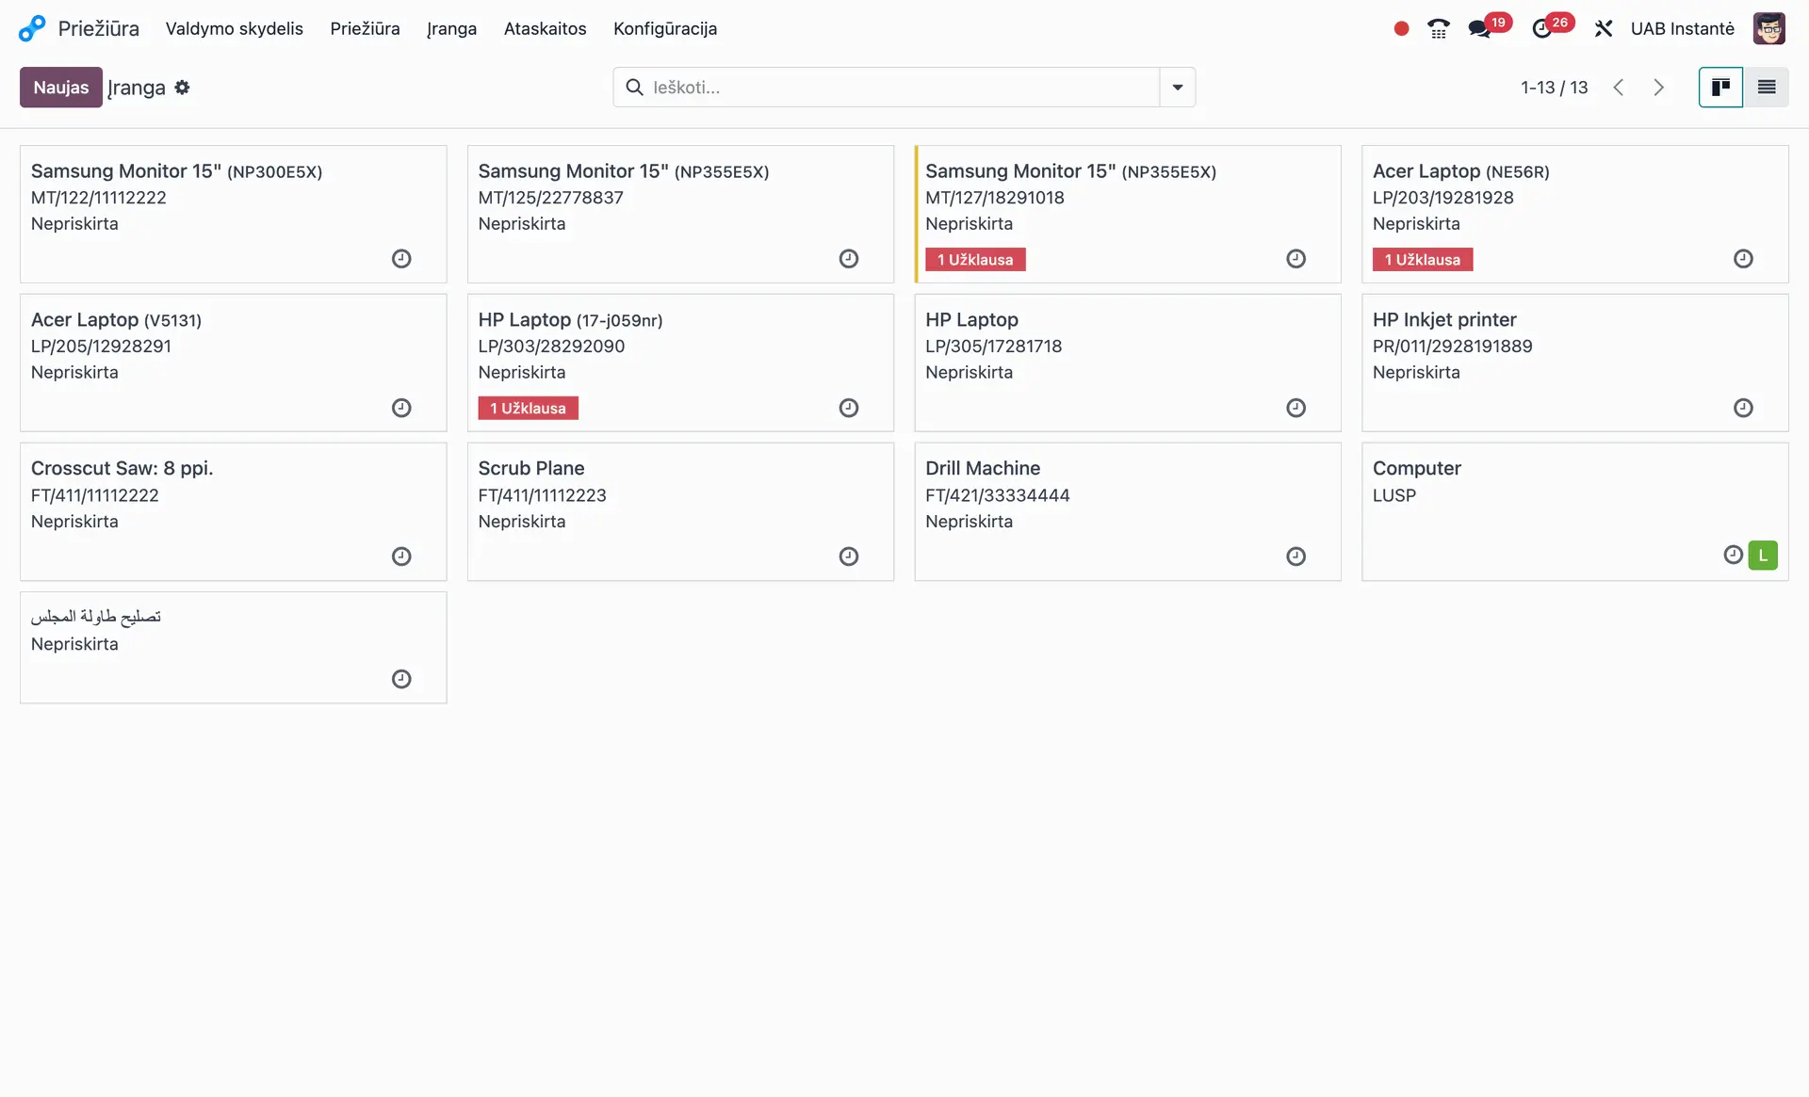Open Valdymo skydelis menu
The image size is (1809, 1097).
point(235,29)
